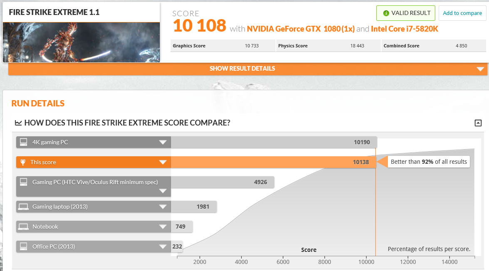Click the Graphics Score value 10 733

(x=252, y=46)
